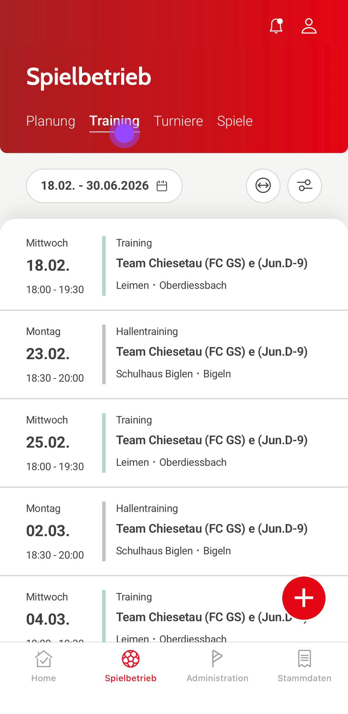The width and height of the screenshot is (348, 714).
Task: Open the filter sliders button
Action: pyautogui.click(x=304, y=186)
